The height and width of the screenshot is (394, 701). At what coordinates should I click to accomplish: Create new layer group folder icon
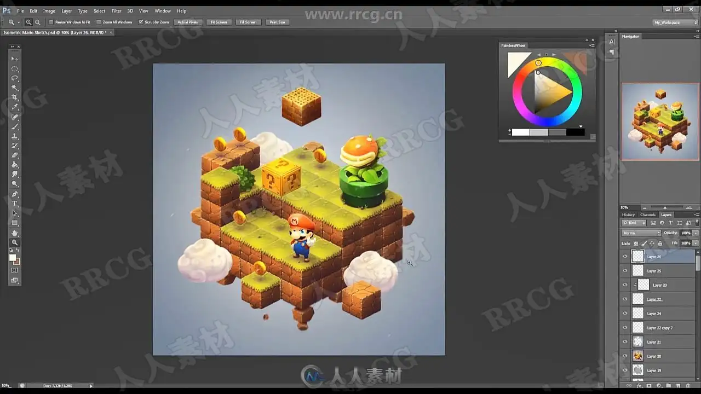click(x=669, y=386)
